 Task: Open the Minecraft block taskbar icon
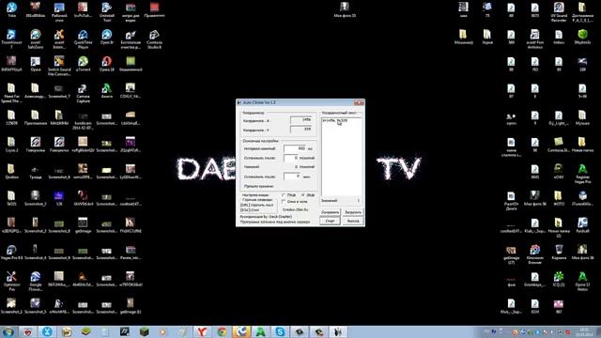point(144,331)
